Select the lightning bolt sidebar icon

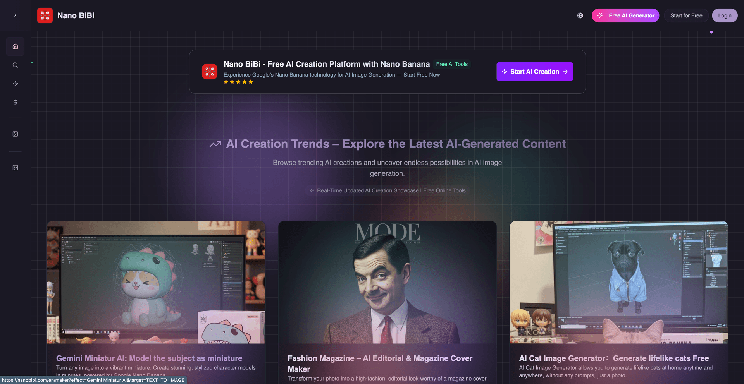15,84
